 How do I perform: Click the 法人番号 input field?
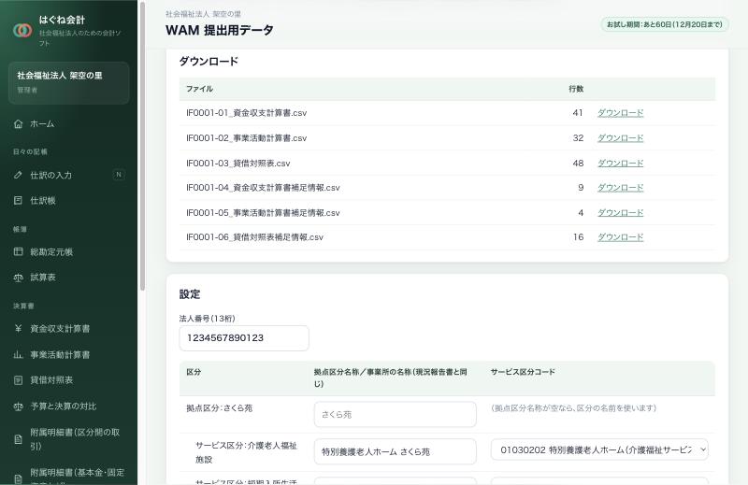[244, 337]
